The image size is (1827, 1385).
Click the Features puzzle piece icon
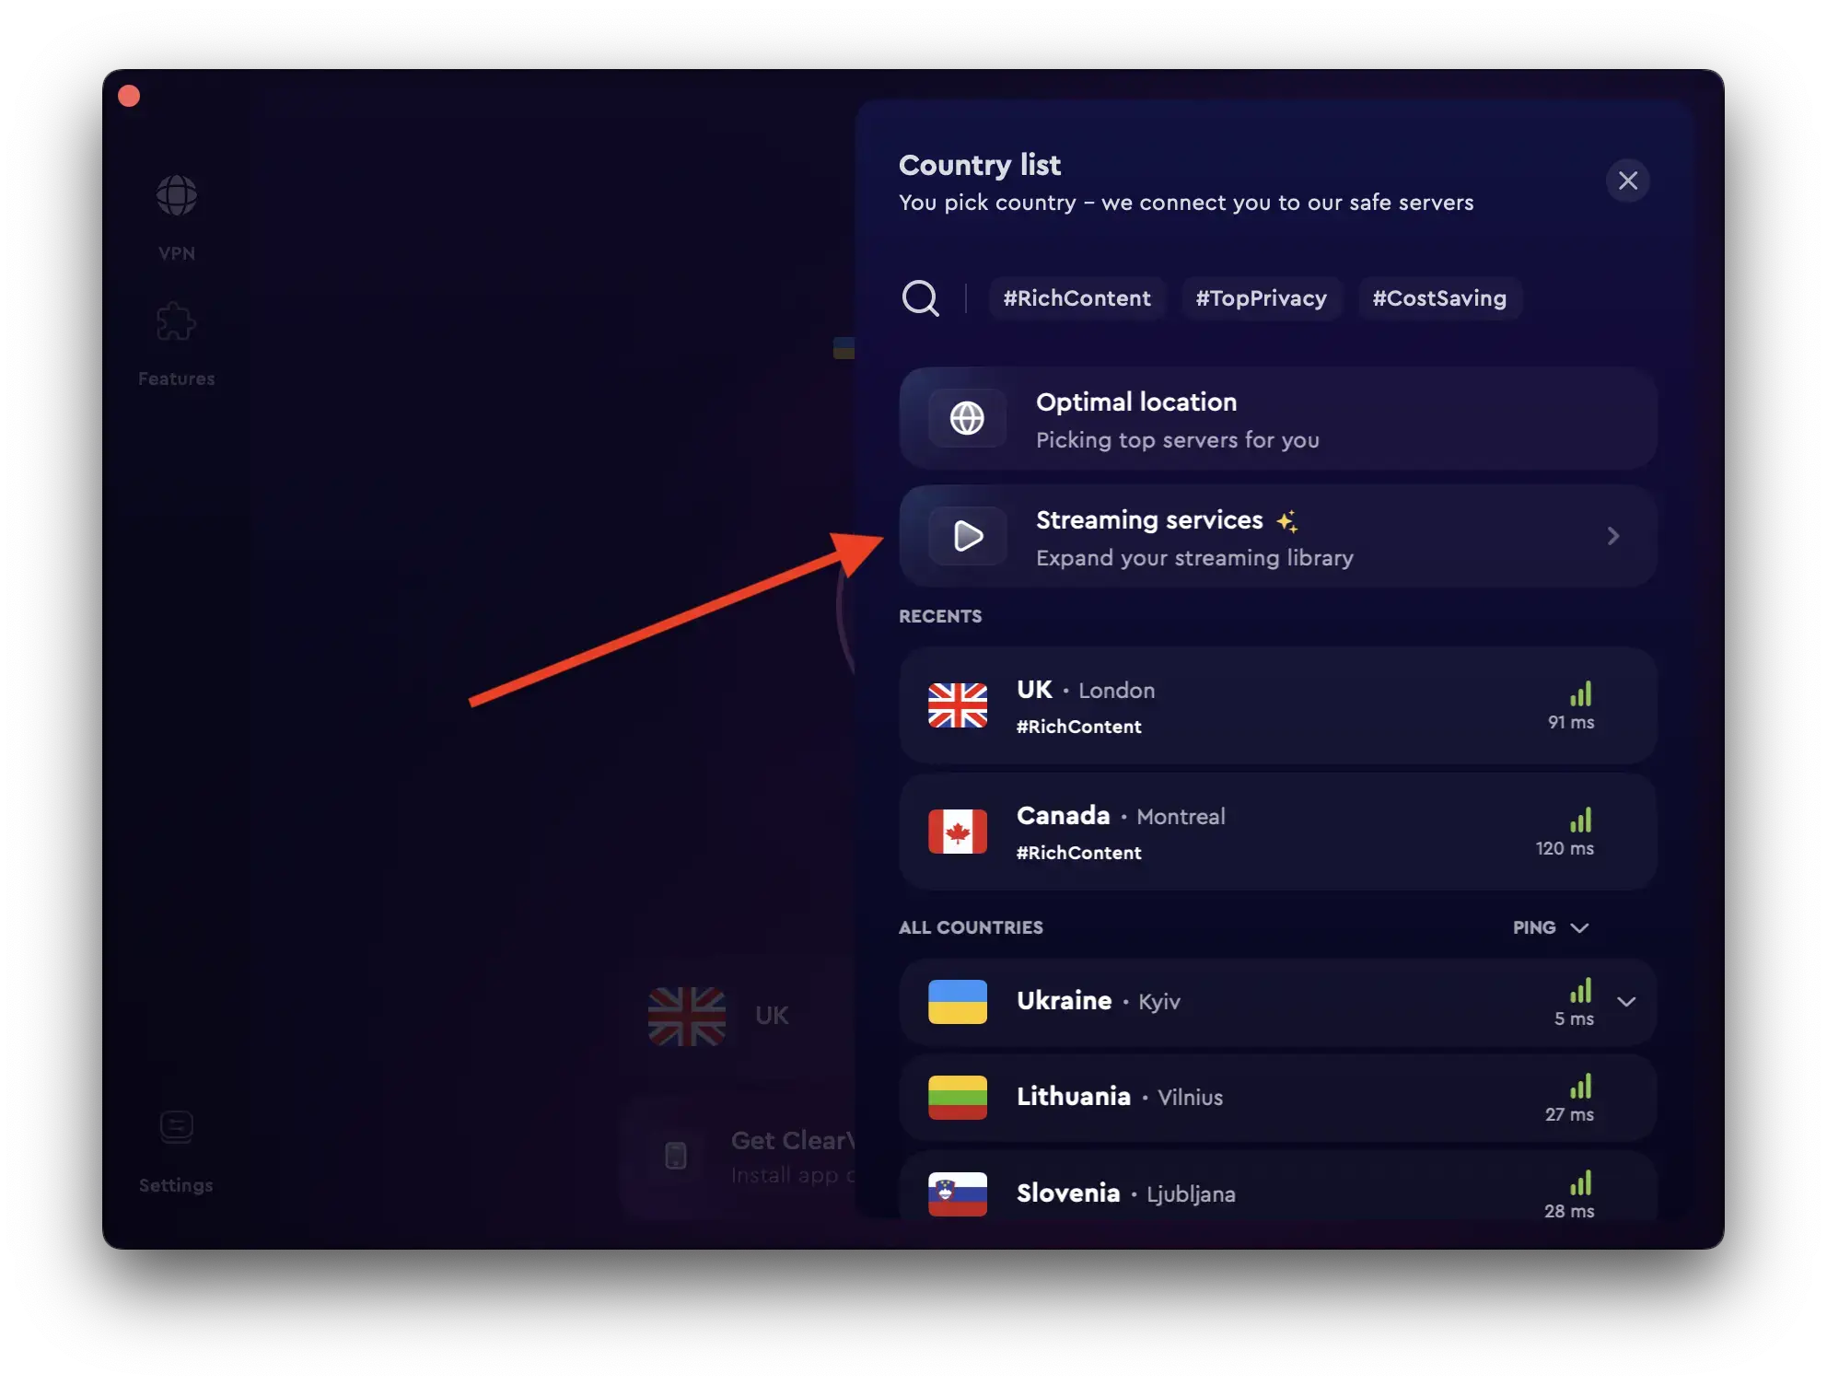click(x=175, y=320)
